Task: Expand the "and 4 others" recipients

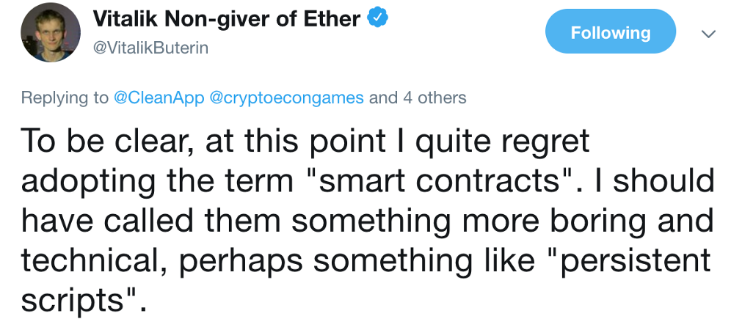Action: coord(417,98)
